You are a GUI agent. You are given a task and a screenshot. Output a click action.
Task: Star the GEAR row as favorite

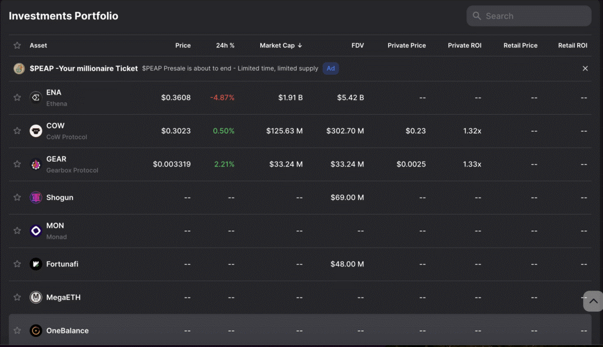click(x=17, y=164)
